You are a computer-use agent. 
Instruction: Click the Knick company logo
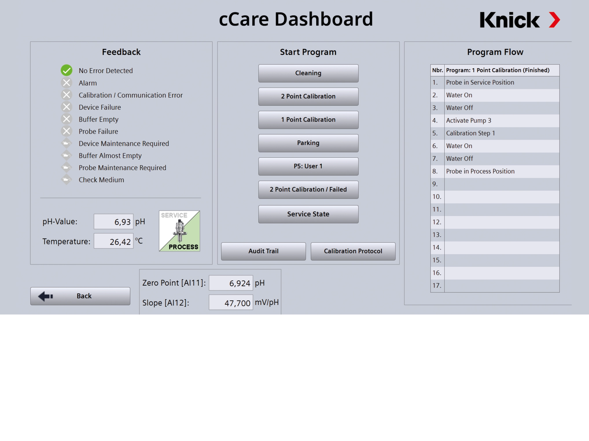click(519, 20)
